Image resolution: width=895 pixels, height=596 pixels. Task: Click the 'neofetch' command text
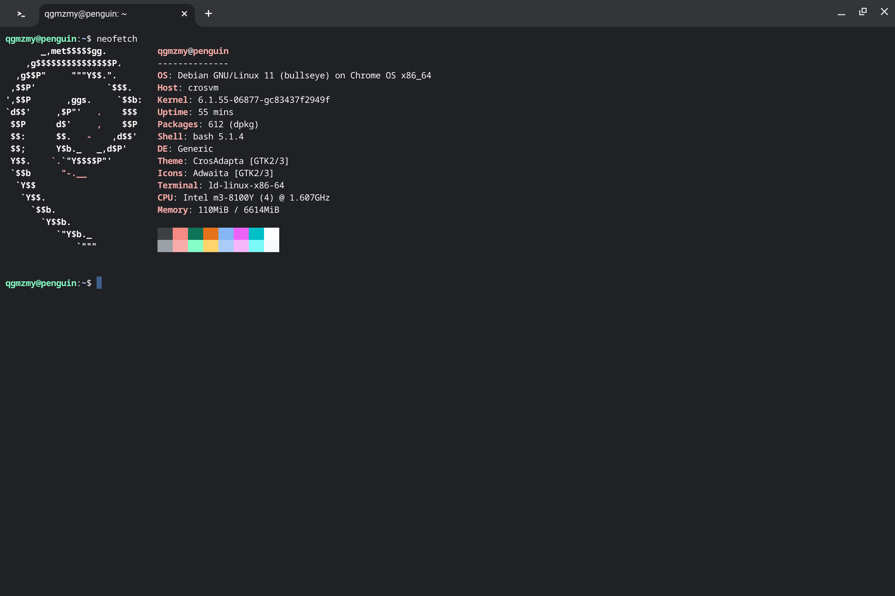pyautogui.click(x=117, y=39)
